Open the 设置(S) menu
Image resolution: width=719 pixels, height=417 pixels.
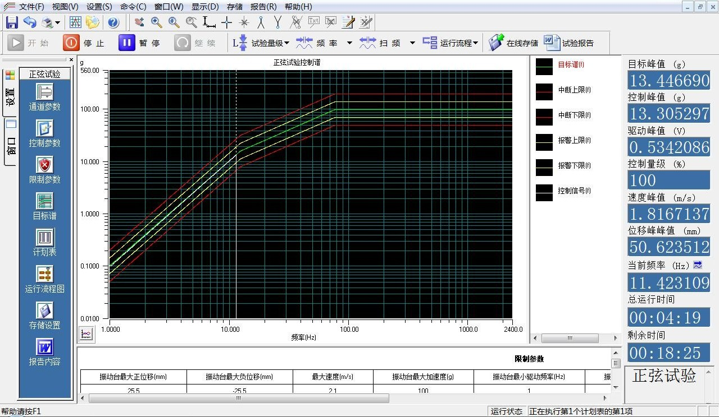[x=99, y=7]
